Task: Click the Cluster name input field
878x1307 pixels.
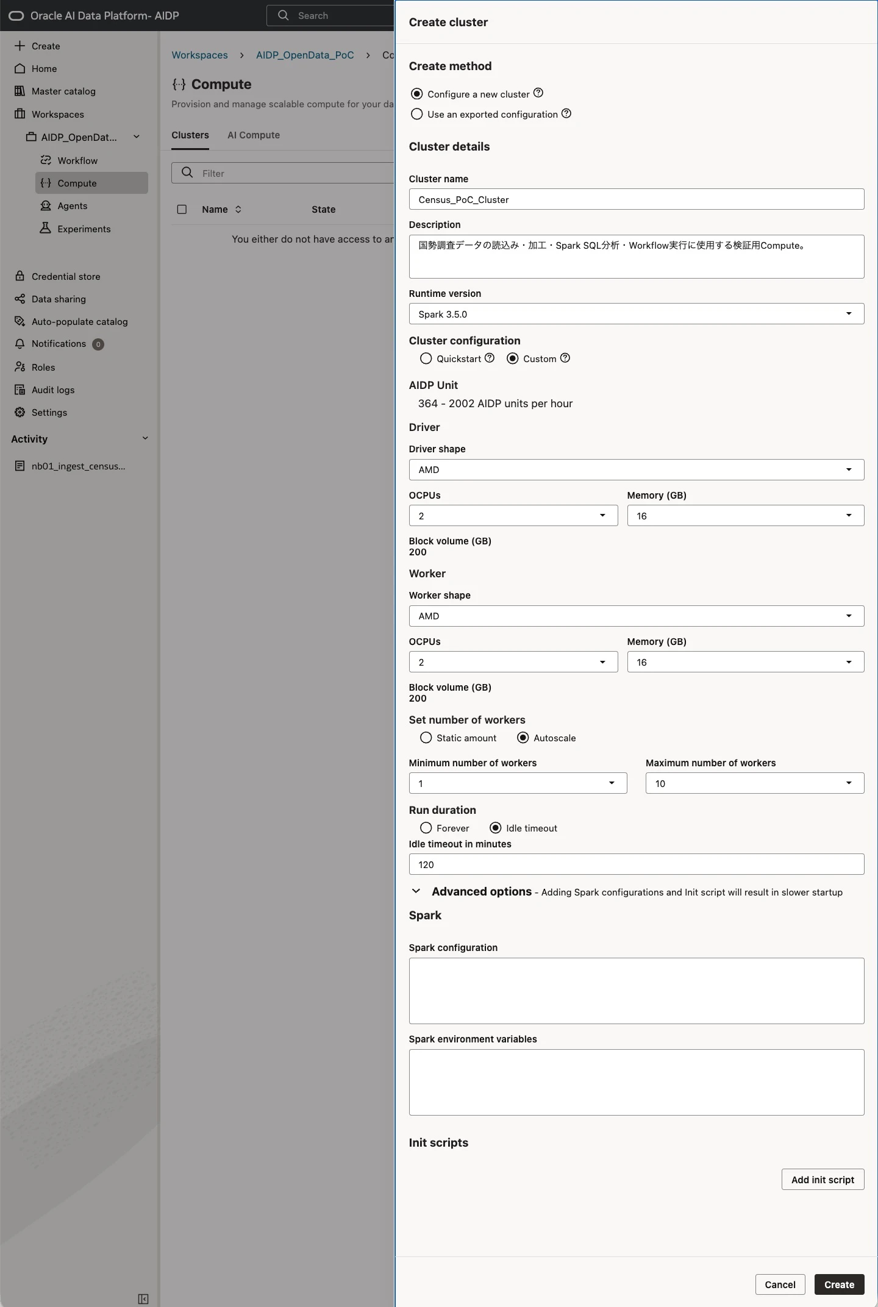Action: [x=637, y=199]
